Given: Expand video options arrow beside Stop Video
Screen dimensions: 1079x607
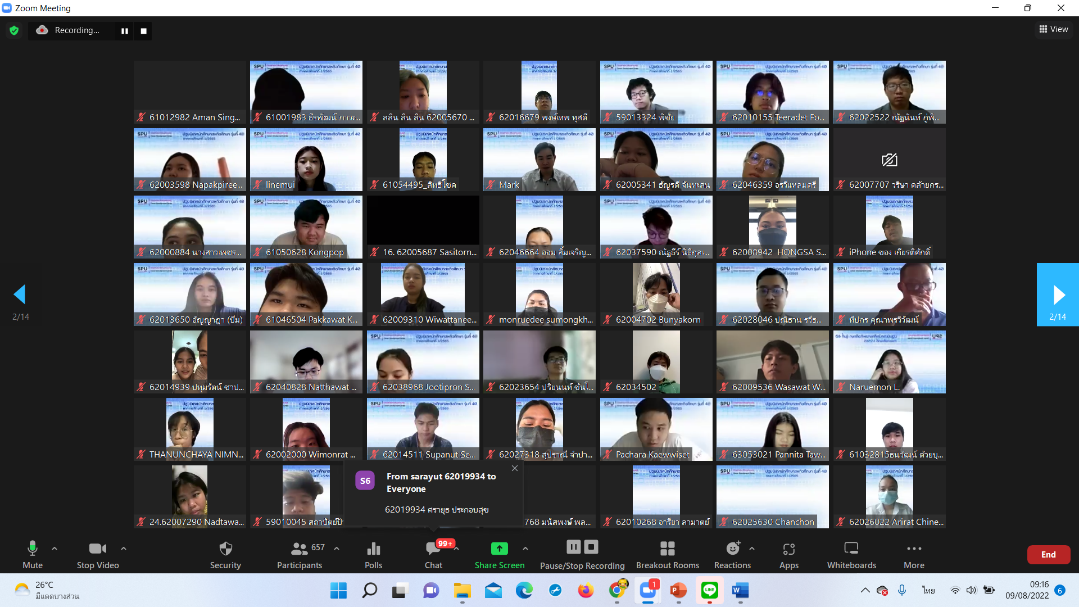Looking at the screenshot, I should (x=124, y=548).
